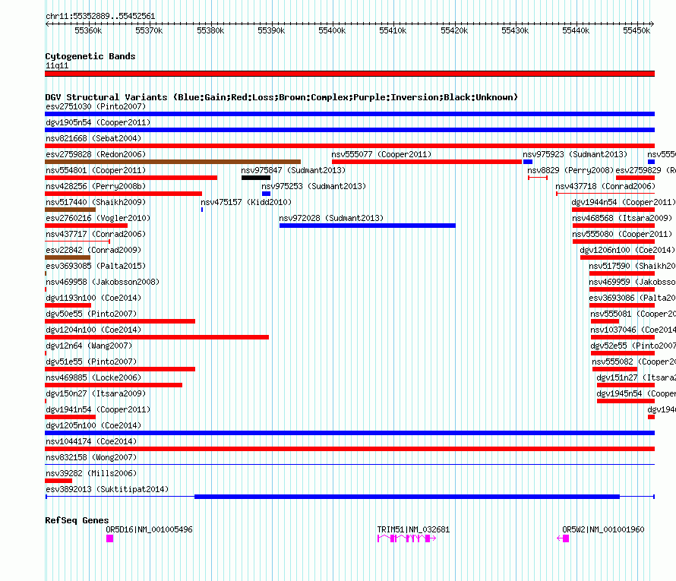The width and height of the screenshot is (676, 581).
Task: Click the dgv1193n100 (Coe2014) label
Action: pyautogui.click(x=93, y=298)
